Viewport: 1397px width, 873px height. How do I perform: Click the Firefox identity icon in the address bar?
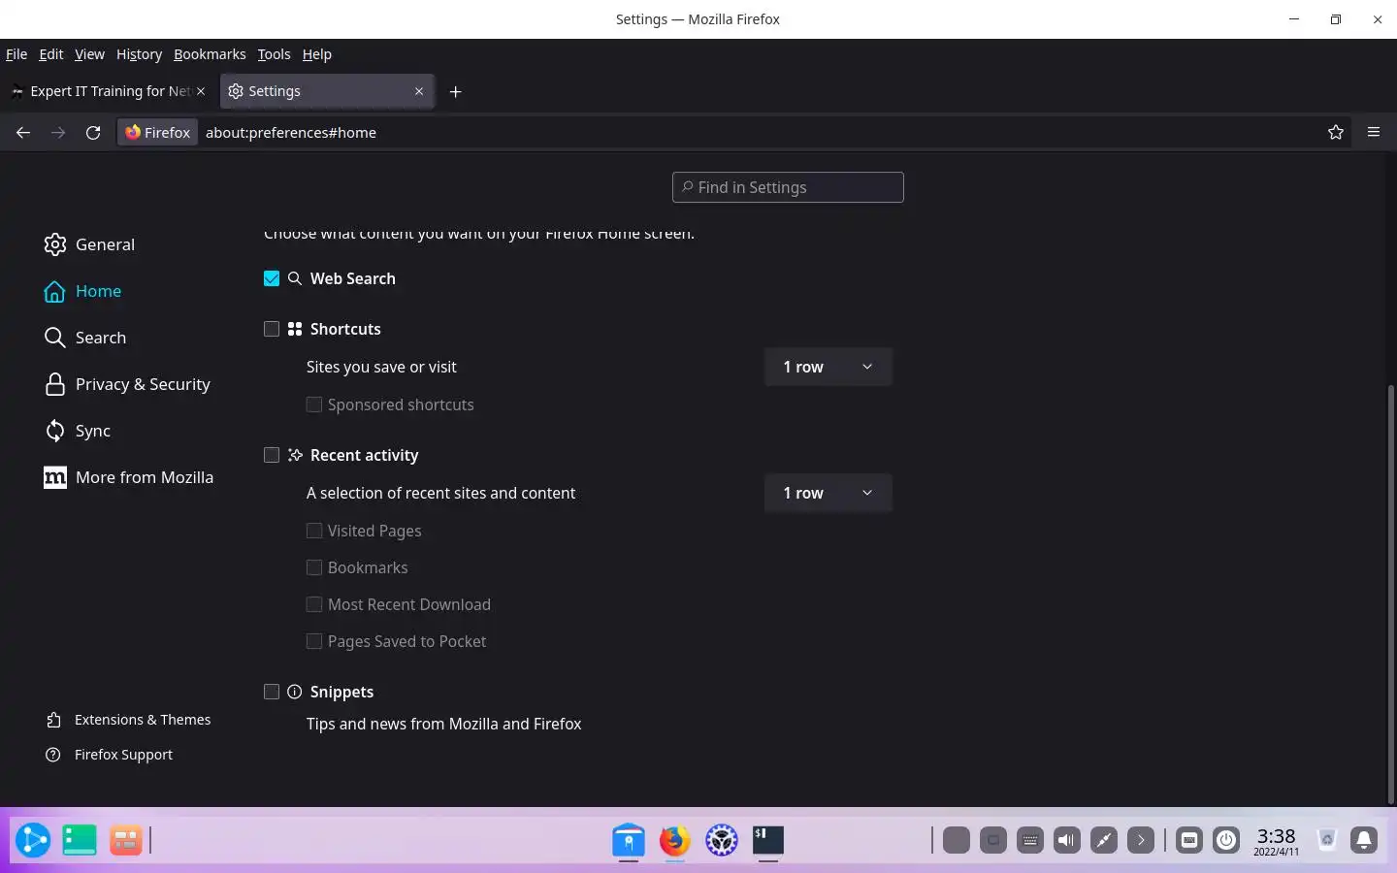[x=158, y=133]
